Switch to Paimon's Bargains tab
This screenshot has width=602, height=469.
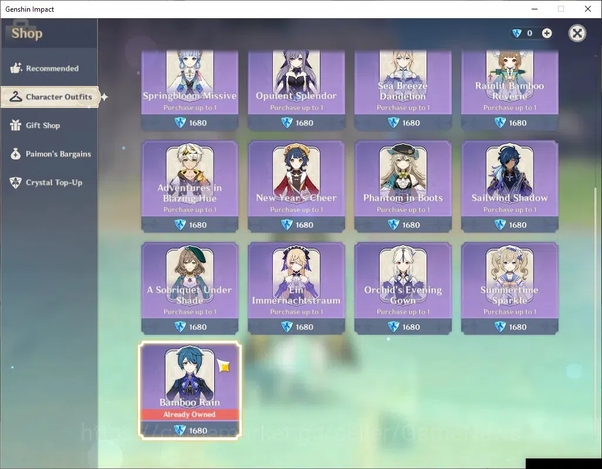click(x=49, y=154)
